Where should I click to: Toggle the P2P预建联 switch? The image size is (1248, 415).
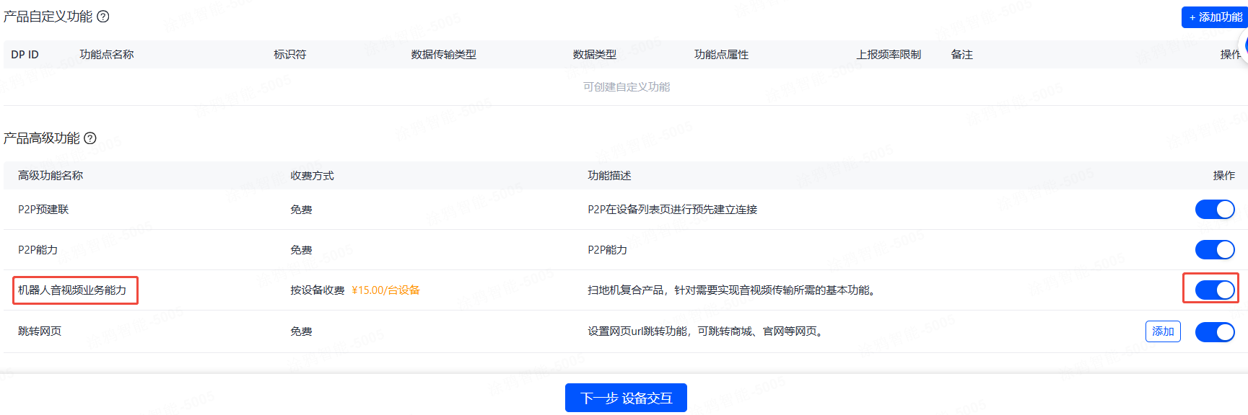[x=1215, y=210]
